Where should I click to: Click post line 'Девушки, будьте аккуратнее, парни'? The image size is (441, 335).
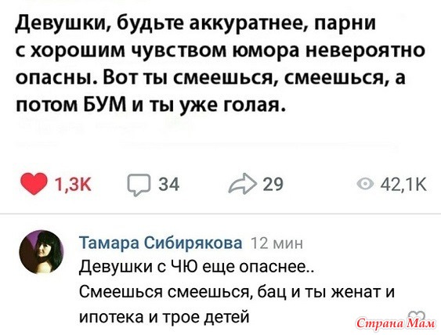click(196, 24)
